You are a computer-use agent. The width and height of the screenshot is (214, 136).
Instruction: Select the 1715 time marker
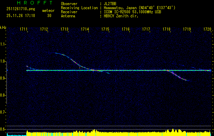[x=105, y=30]
